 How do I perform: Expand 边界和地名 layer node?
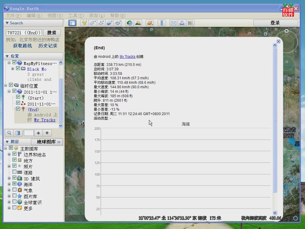[9, 154]
